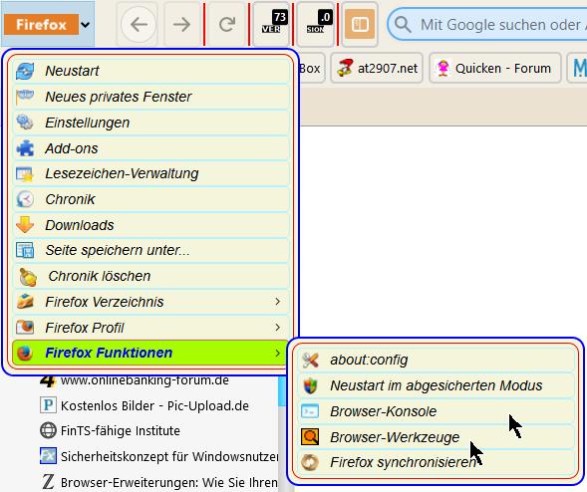Open the at2907.net bookmark
587x492 pixels.
tap(377, 68)
